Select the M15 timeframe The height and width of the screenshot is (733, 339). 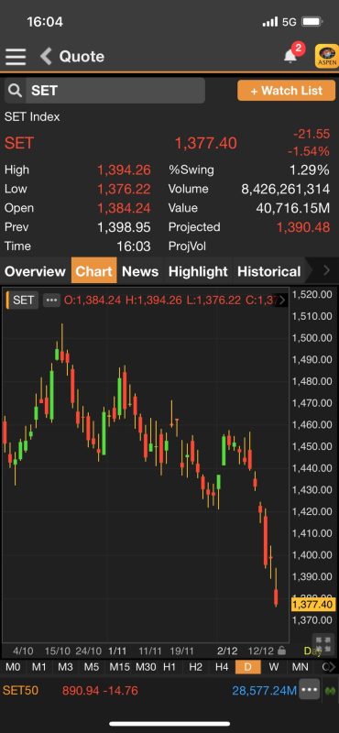click(x=119, y=667)
